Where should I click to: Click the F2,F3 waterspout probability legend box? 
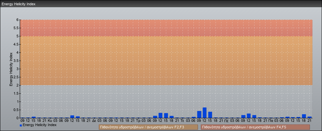148,127
